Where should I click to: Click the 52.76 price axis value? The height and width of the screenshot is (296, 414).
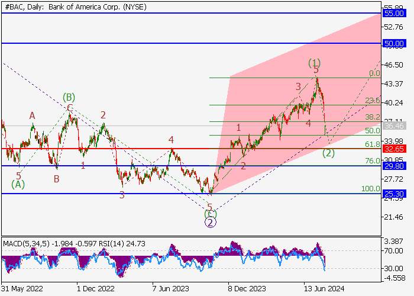pyautogui.click(x=394, y=27)
